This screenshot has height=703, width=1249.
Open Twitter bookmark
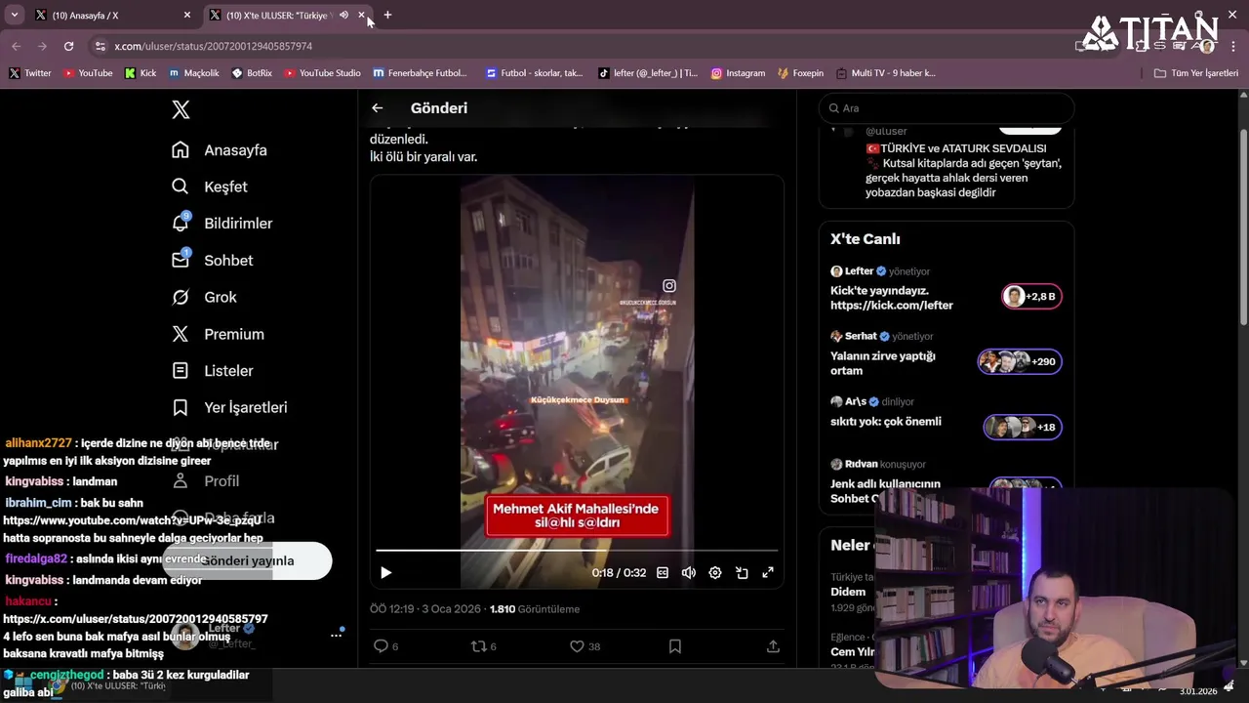(x=29, y=73)
